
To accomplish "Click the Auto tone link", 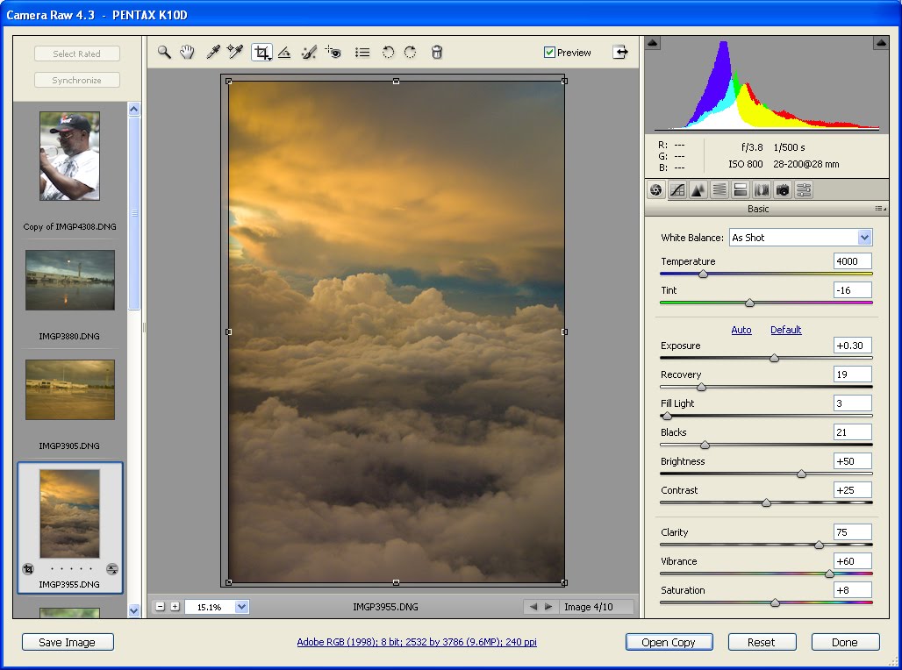I will (x=741, y=330).
